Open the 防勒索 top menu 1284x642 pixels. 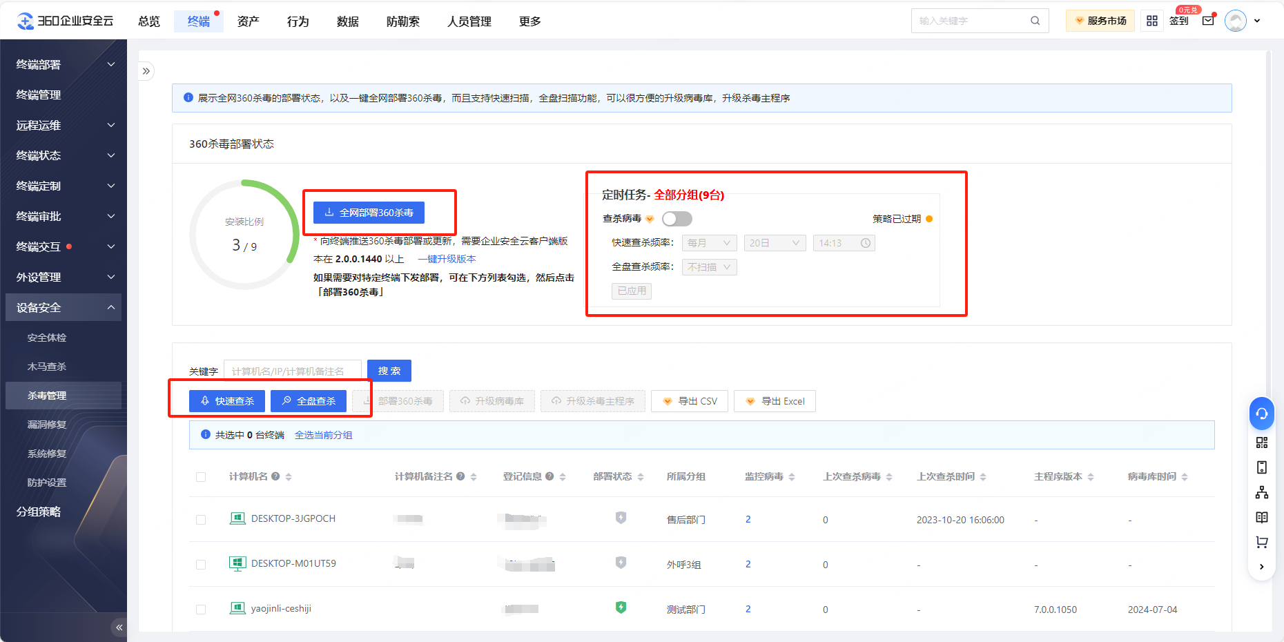click(x=403, y=21)
